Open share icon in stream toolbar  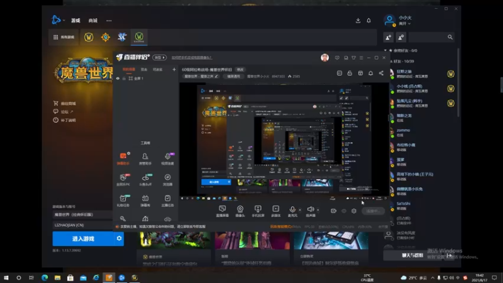[x=381, y=74]
